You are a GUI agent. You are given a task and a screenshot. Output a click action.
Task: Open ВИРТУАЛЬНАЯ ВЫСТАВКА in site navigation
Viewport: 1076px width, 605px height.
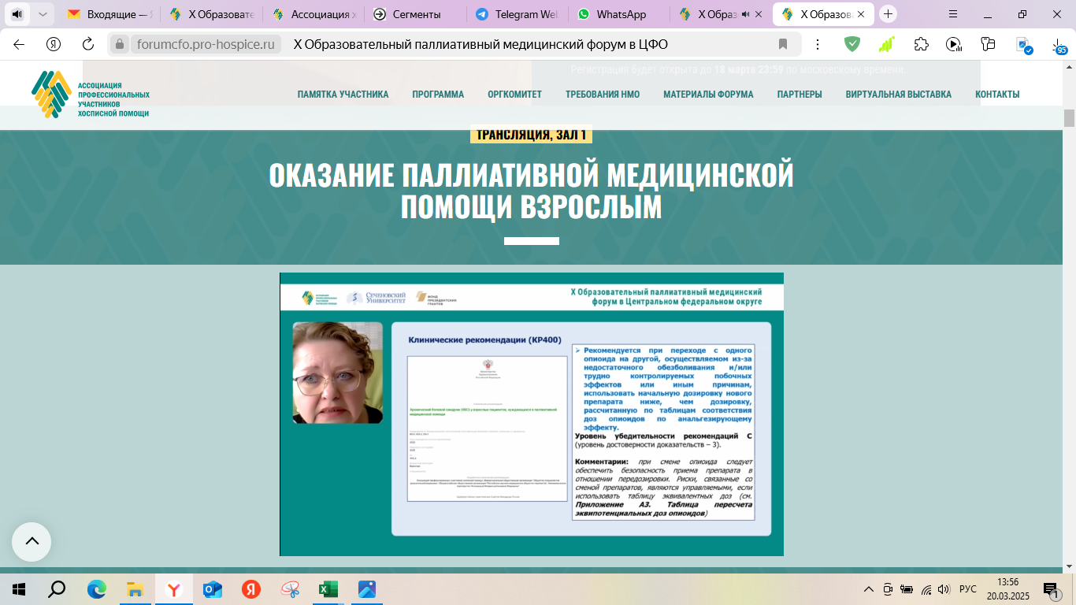tap(899, 95)
